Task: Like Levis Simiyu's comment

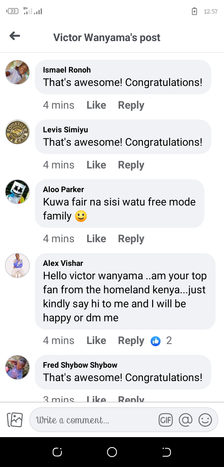Action: tap(96, 165)
